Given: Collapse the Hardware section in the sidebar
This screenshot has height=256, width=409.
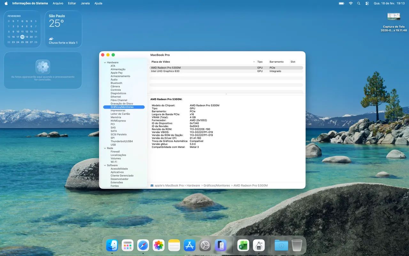Looking at the screenshot, I should click(x=105, y=62).
